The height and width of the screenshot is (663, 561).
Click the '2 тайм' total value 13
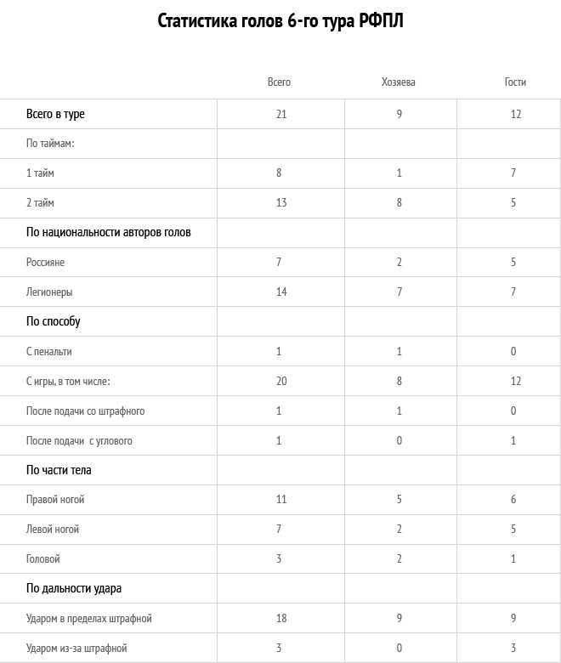coord(281,202)
